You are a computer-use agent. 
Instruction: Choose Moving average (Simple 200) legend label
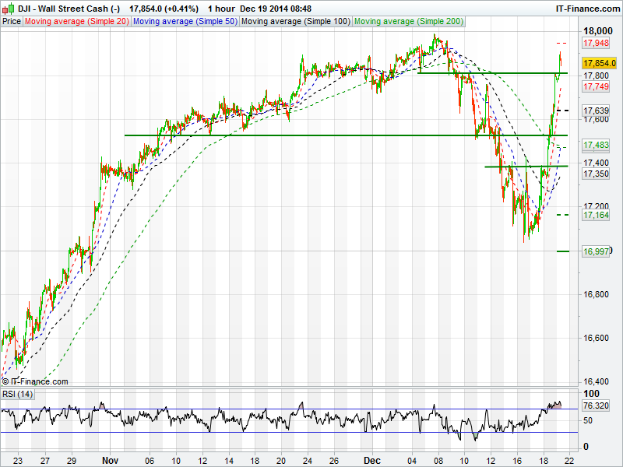pyautogui.click(x=407, y=21)
